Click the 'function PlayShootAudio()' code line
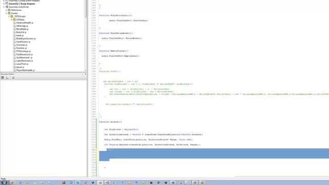329x185 pixels. [x=116, y=15]
